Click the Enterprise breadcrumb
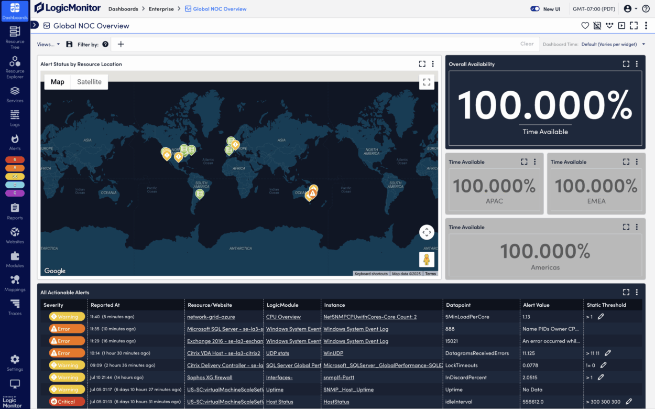The height and width of the screenshot is (409, 655). (x=160, y=9)
